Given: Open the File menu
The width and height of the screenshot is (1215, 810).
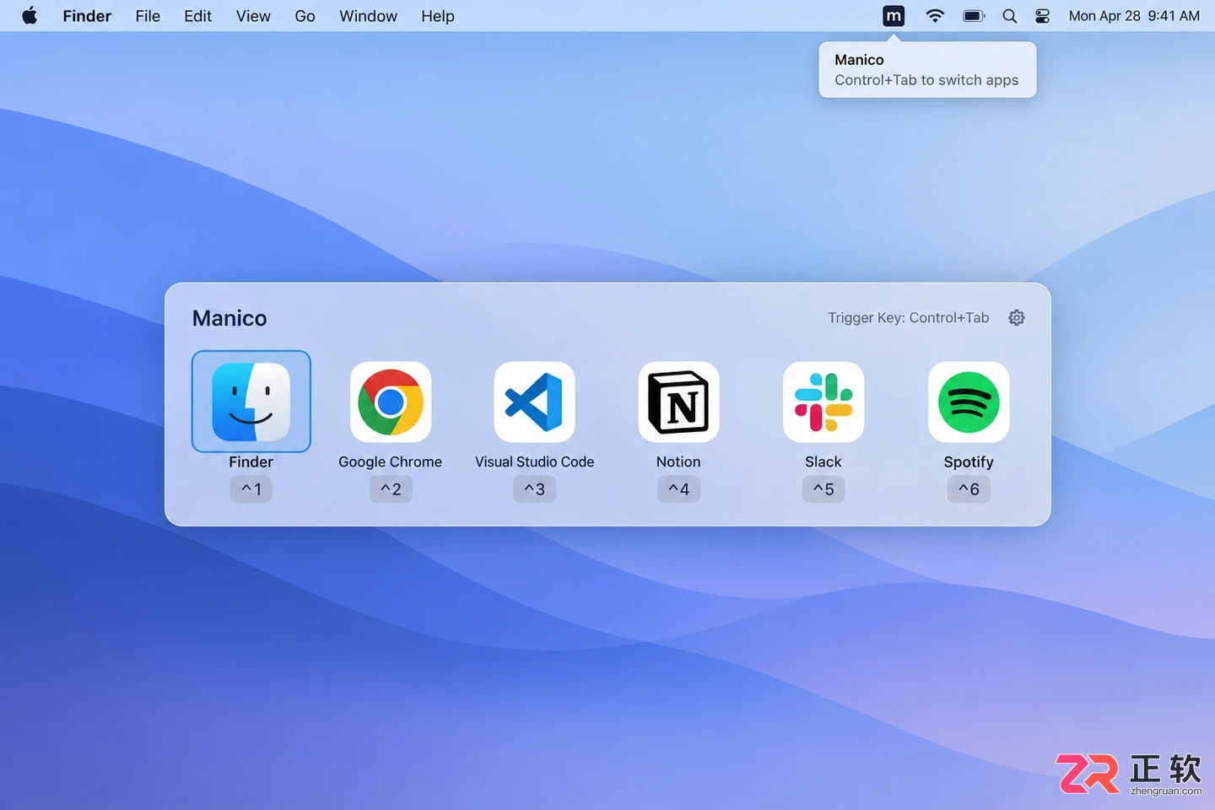Looking at the screenshot, I should coord(148,16).
